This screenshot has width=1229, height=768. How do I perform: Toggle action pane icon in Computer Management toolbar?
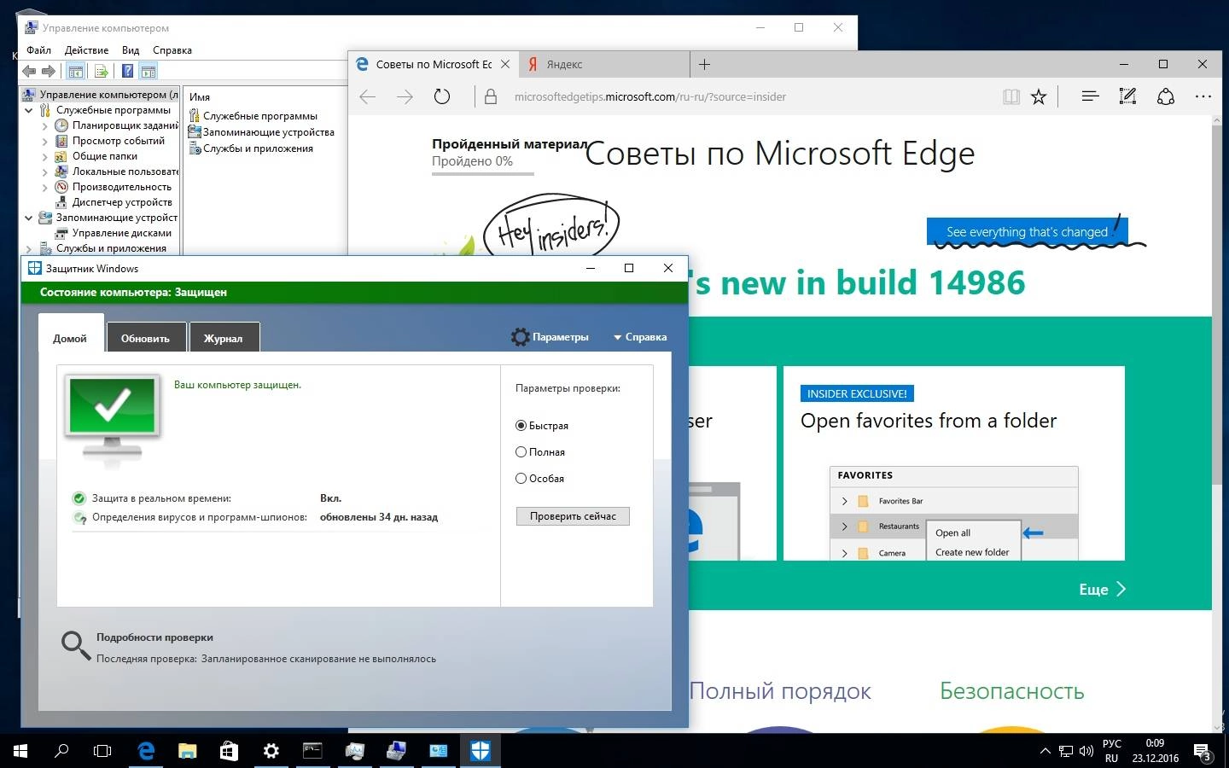point(149,72)
